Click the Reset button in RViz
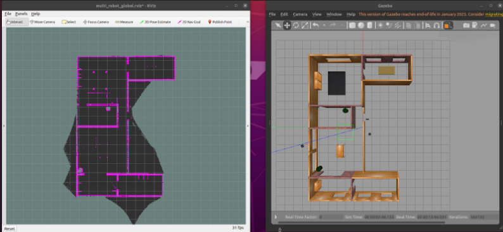Image resolution: width=503 pixels, height=232 pixels. [x=10, y=228]
